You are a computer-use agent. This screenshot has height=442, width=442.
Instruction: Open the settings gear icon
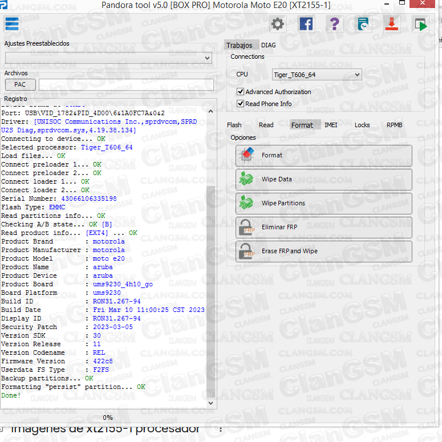coord(278,24)
